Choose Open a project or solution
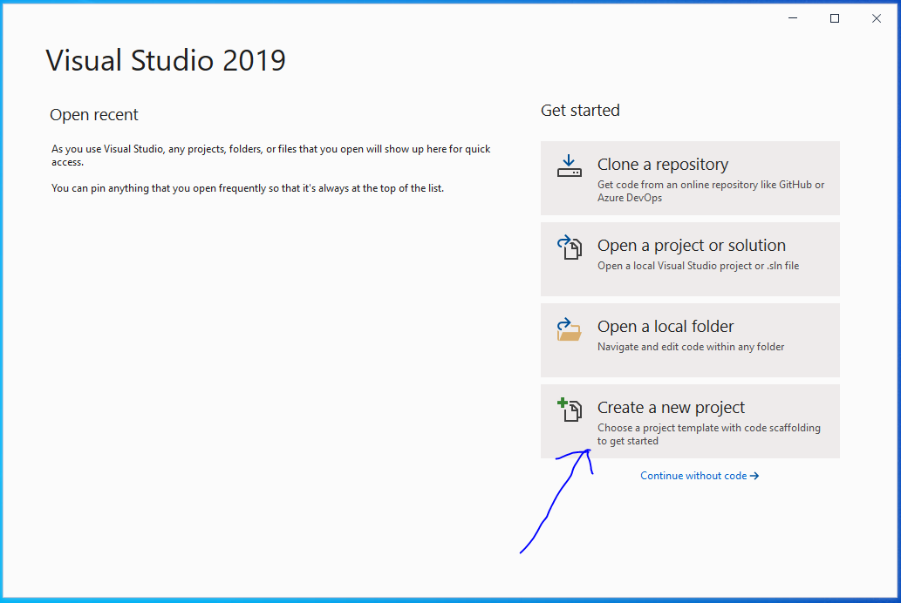Viewport: 901px width, 603px height. (x=690, y=259)
